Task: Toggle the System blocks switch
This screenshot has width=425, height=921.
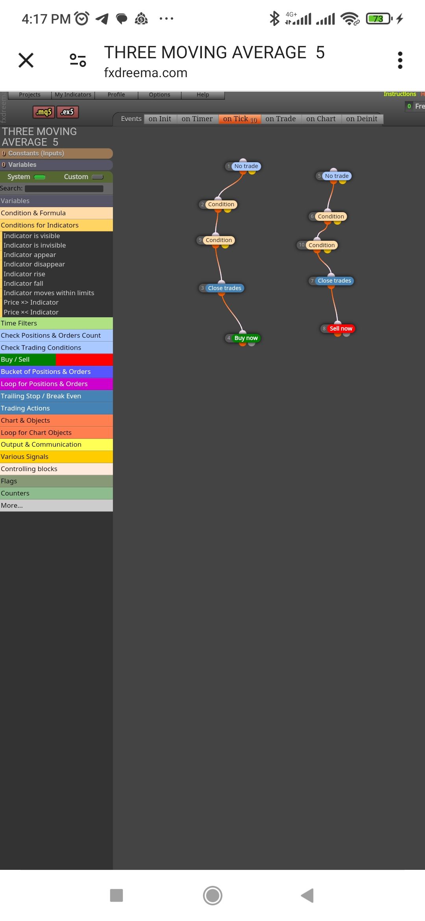Action: 40,177
